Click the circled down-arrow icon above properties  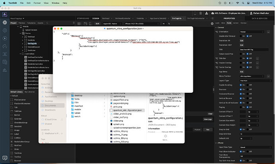[212, 23]
